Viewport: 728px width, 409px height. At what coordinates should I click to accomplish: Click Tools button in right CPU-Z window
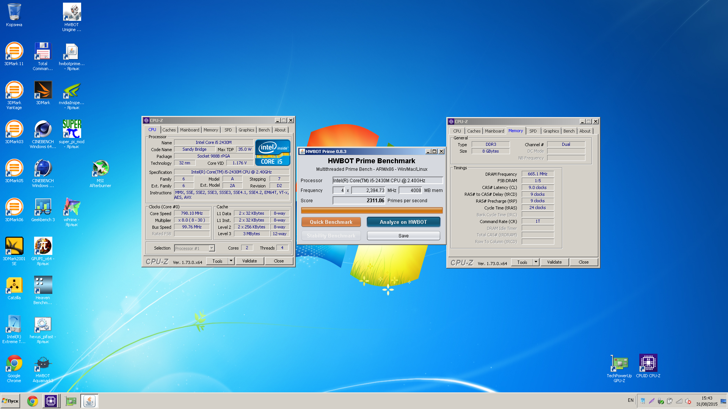pyautogui.click(x=522, y=262)
